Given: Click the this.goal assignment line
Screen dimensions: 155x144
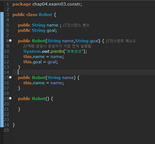Looking at the screenshot, I should pyautogui.click(x=40, y=62).
